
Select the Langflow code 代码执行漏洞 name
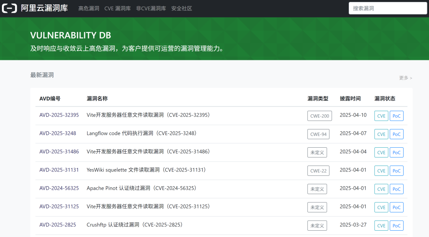coord(142,133)
